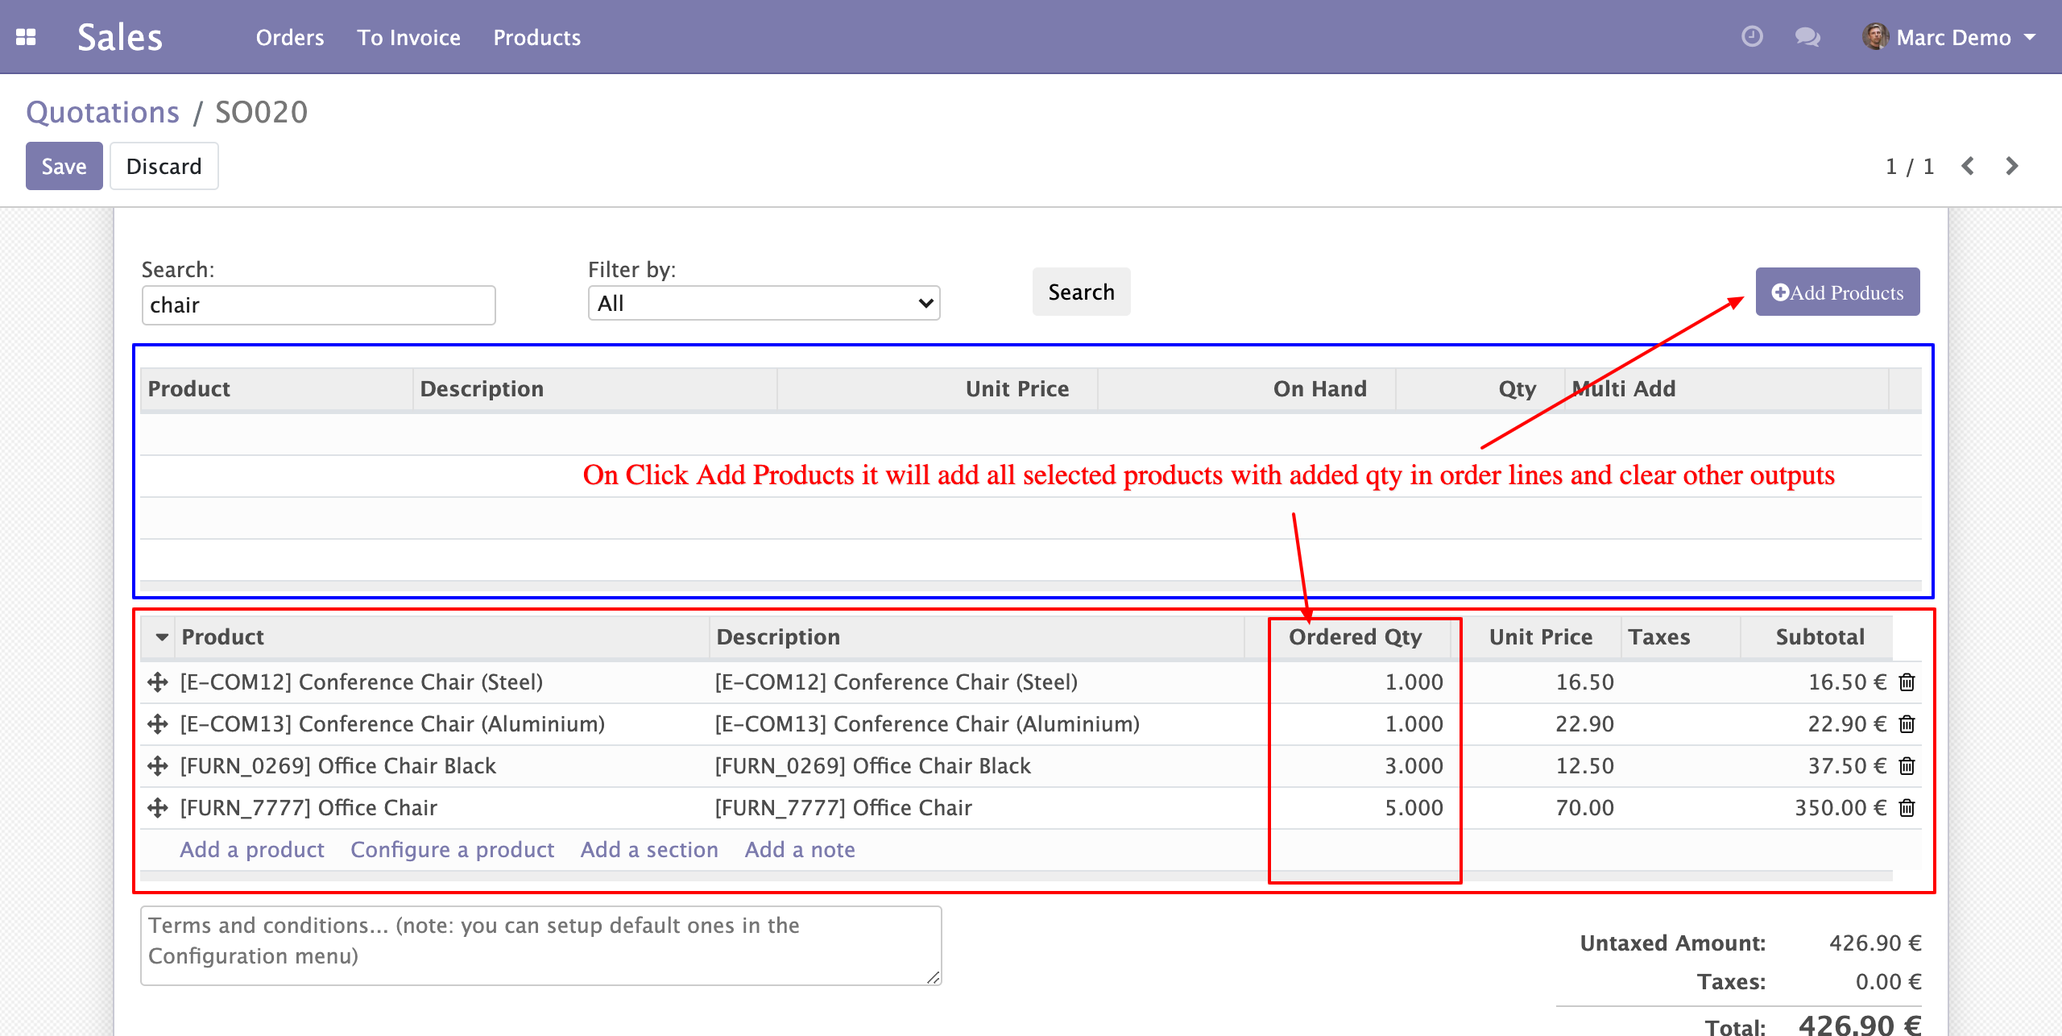Delete the FURN_7777 Office Chair line

point(1907,808)
